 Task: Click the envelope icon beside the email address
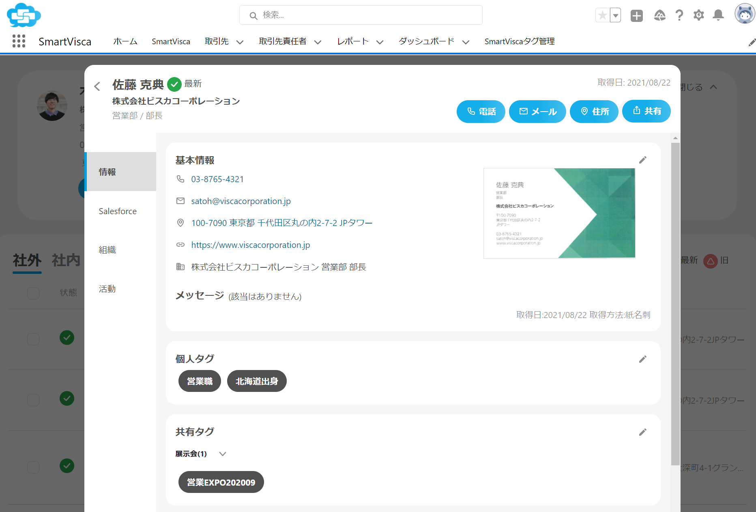[x=180, y=201]
